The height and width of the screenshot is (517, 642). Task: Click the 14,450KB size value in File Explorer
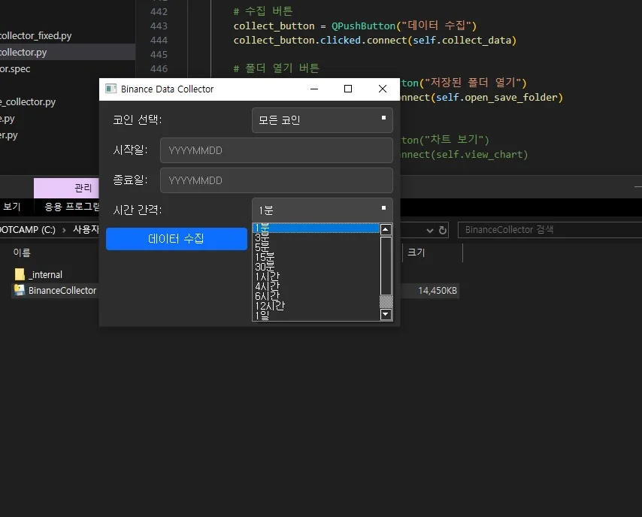point(438,291)
